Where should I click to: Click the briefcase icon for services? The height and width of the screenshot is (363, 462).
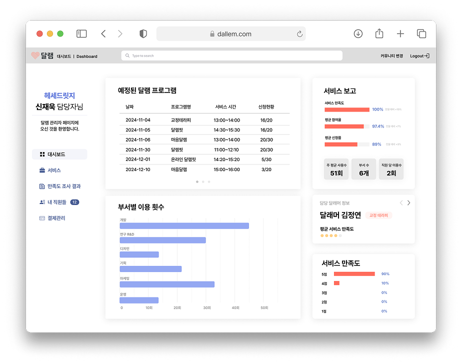click(42, 170)
